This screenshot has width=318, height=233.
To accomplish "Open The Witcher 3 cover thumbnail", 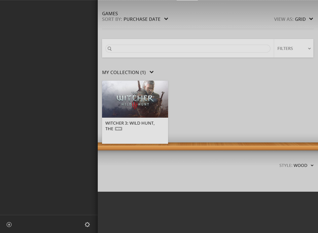I will pyautogui.click(x=135, y=99).
